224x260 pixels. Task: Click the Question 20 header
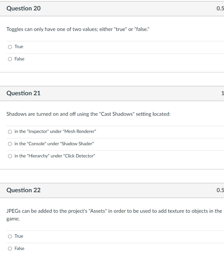coord(23,8)
